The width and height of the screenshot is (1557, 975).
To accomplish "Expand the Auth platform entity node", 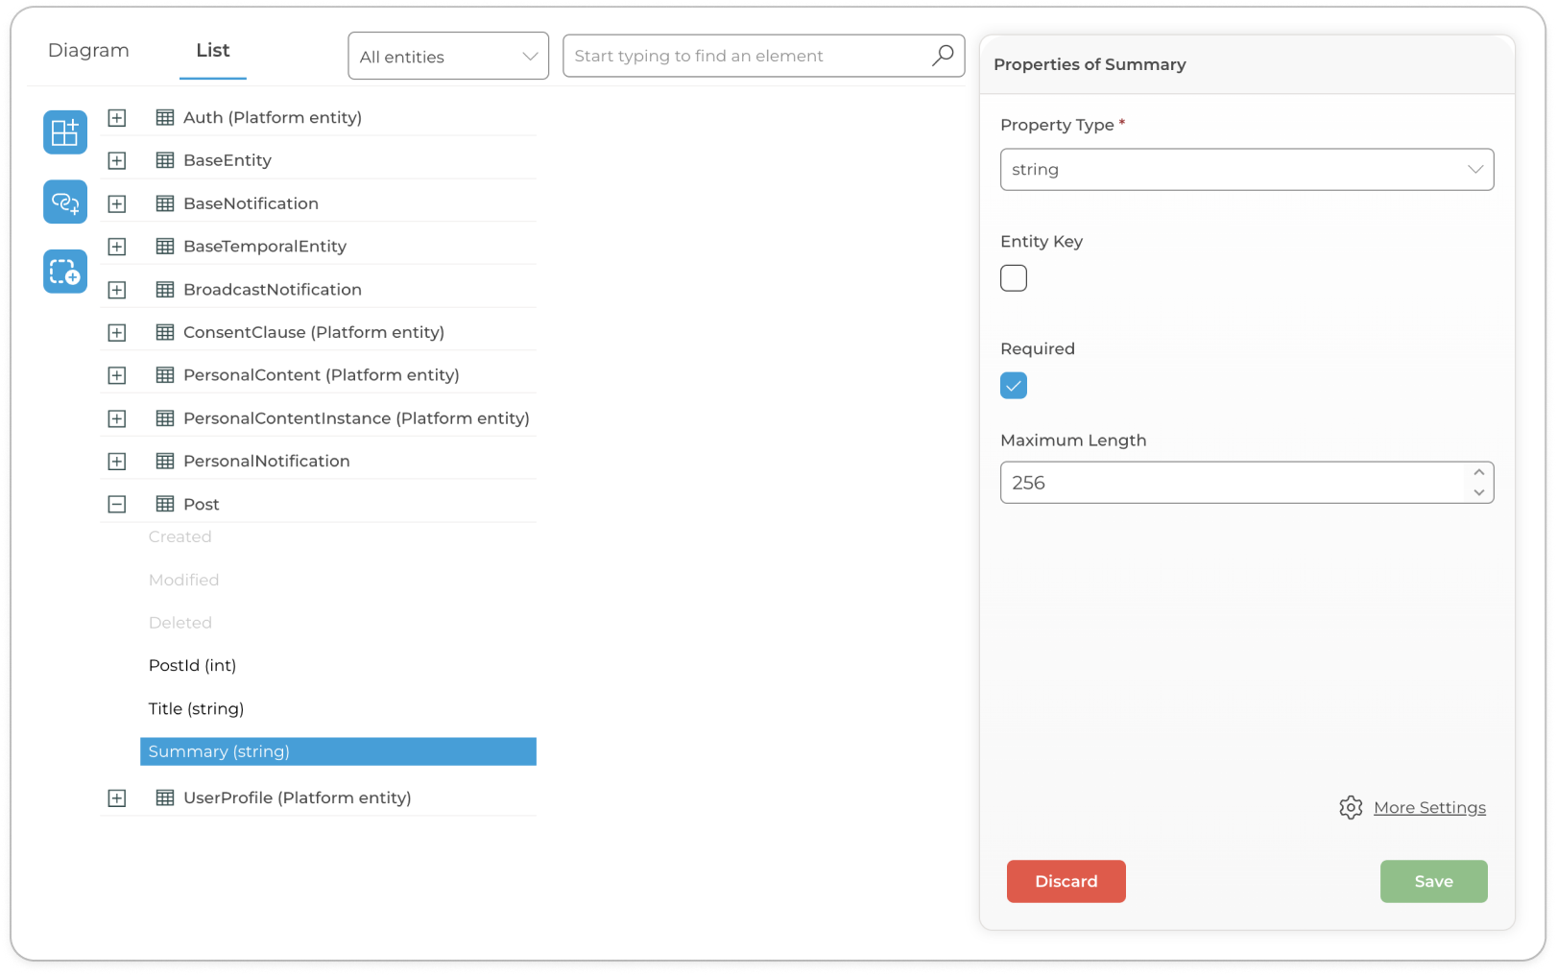I will [x=117, y=118].
